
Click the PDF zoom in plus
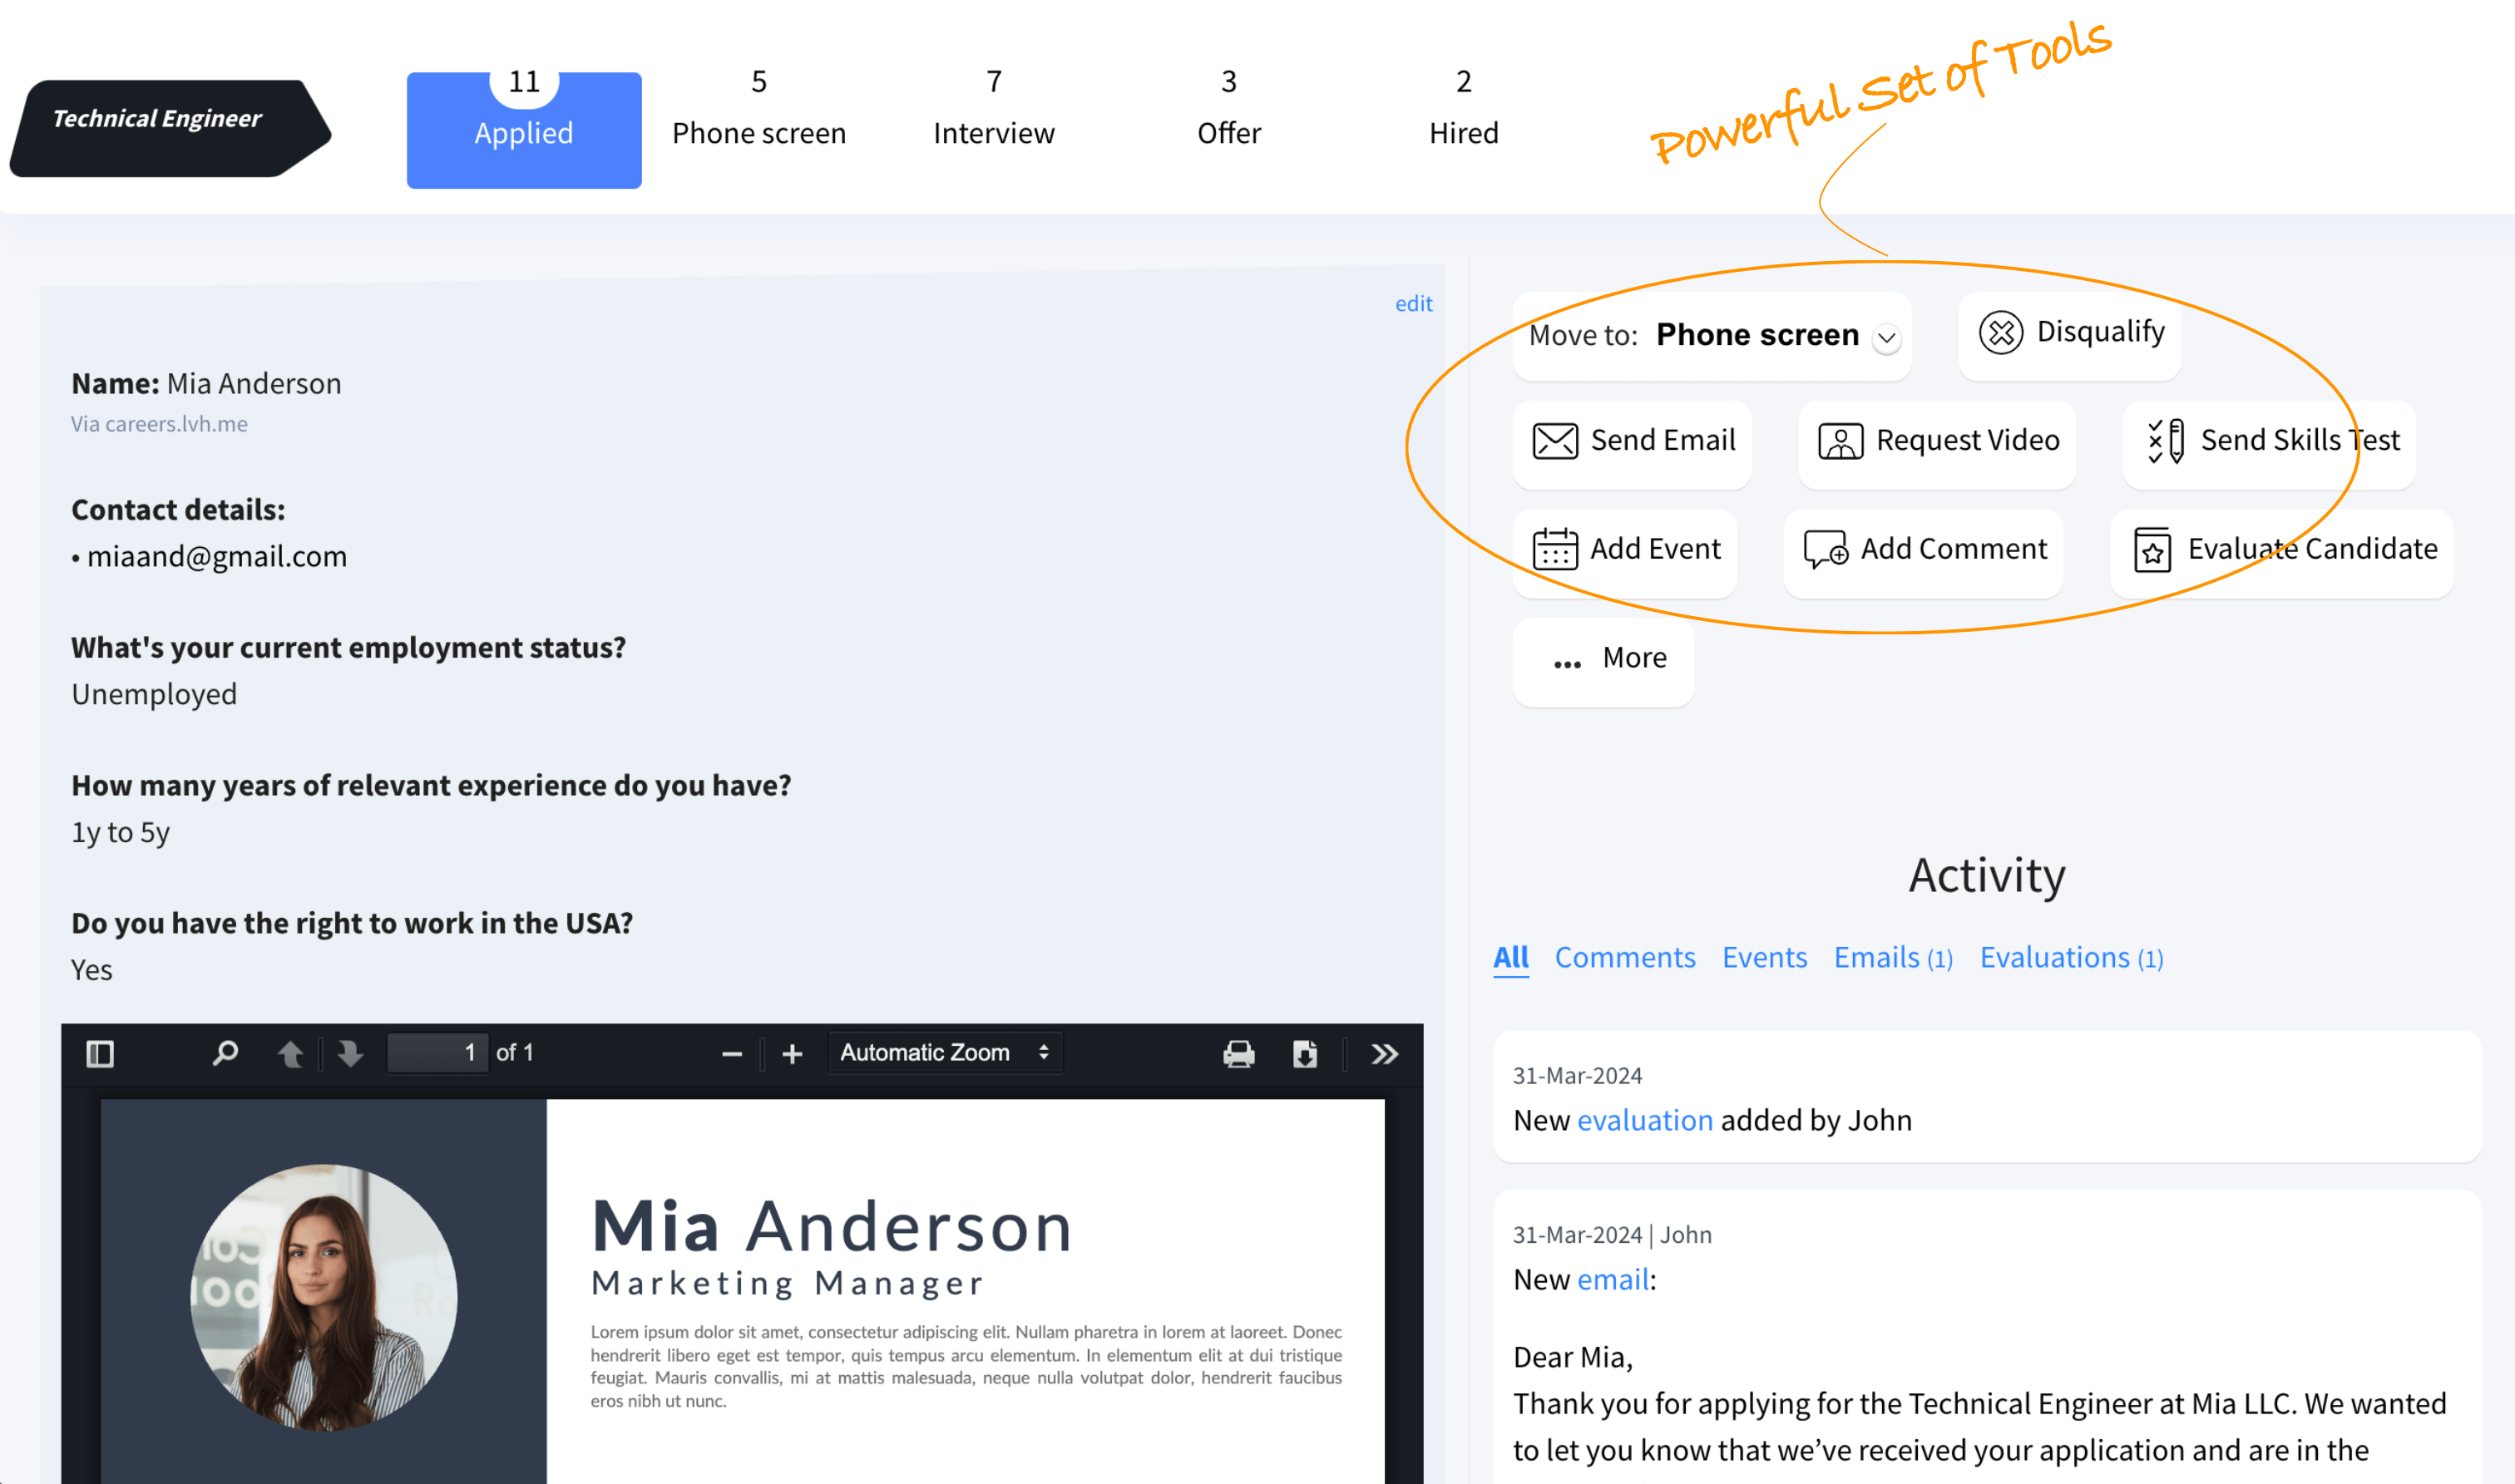coord(793,1054)
